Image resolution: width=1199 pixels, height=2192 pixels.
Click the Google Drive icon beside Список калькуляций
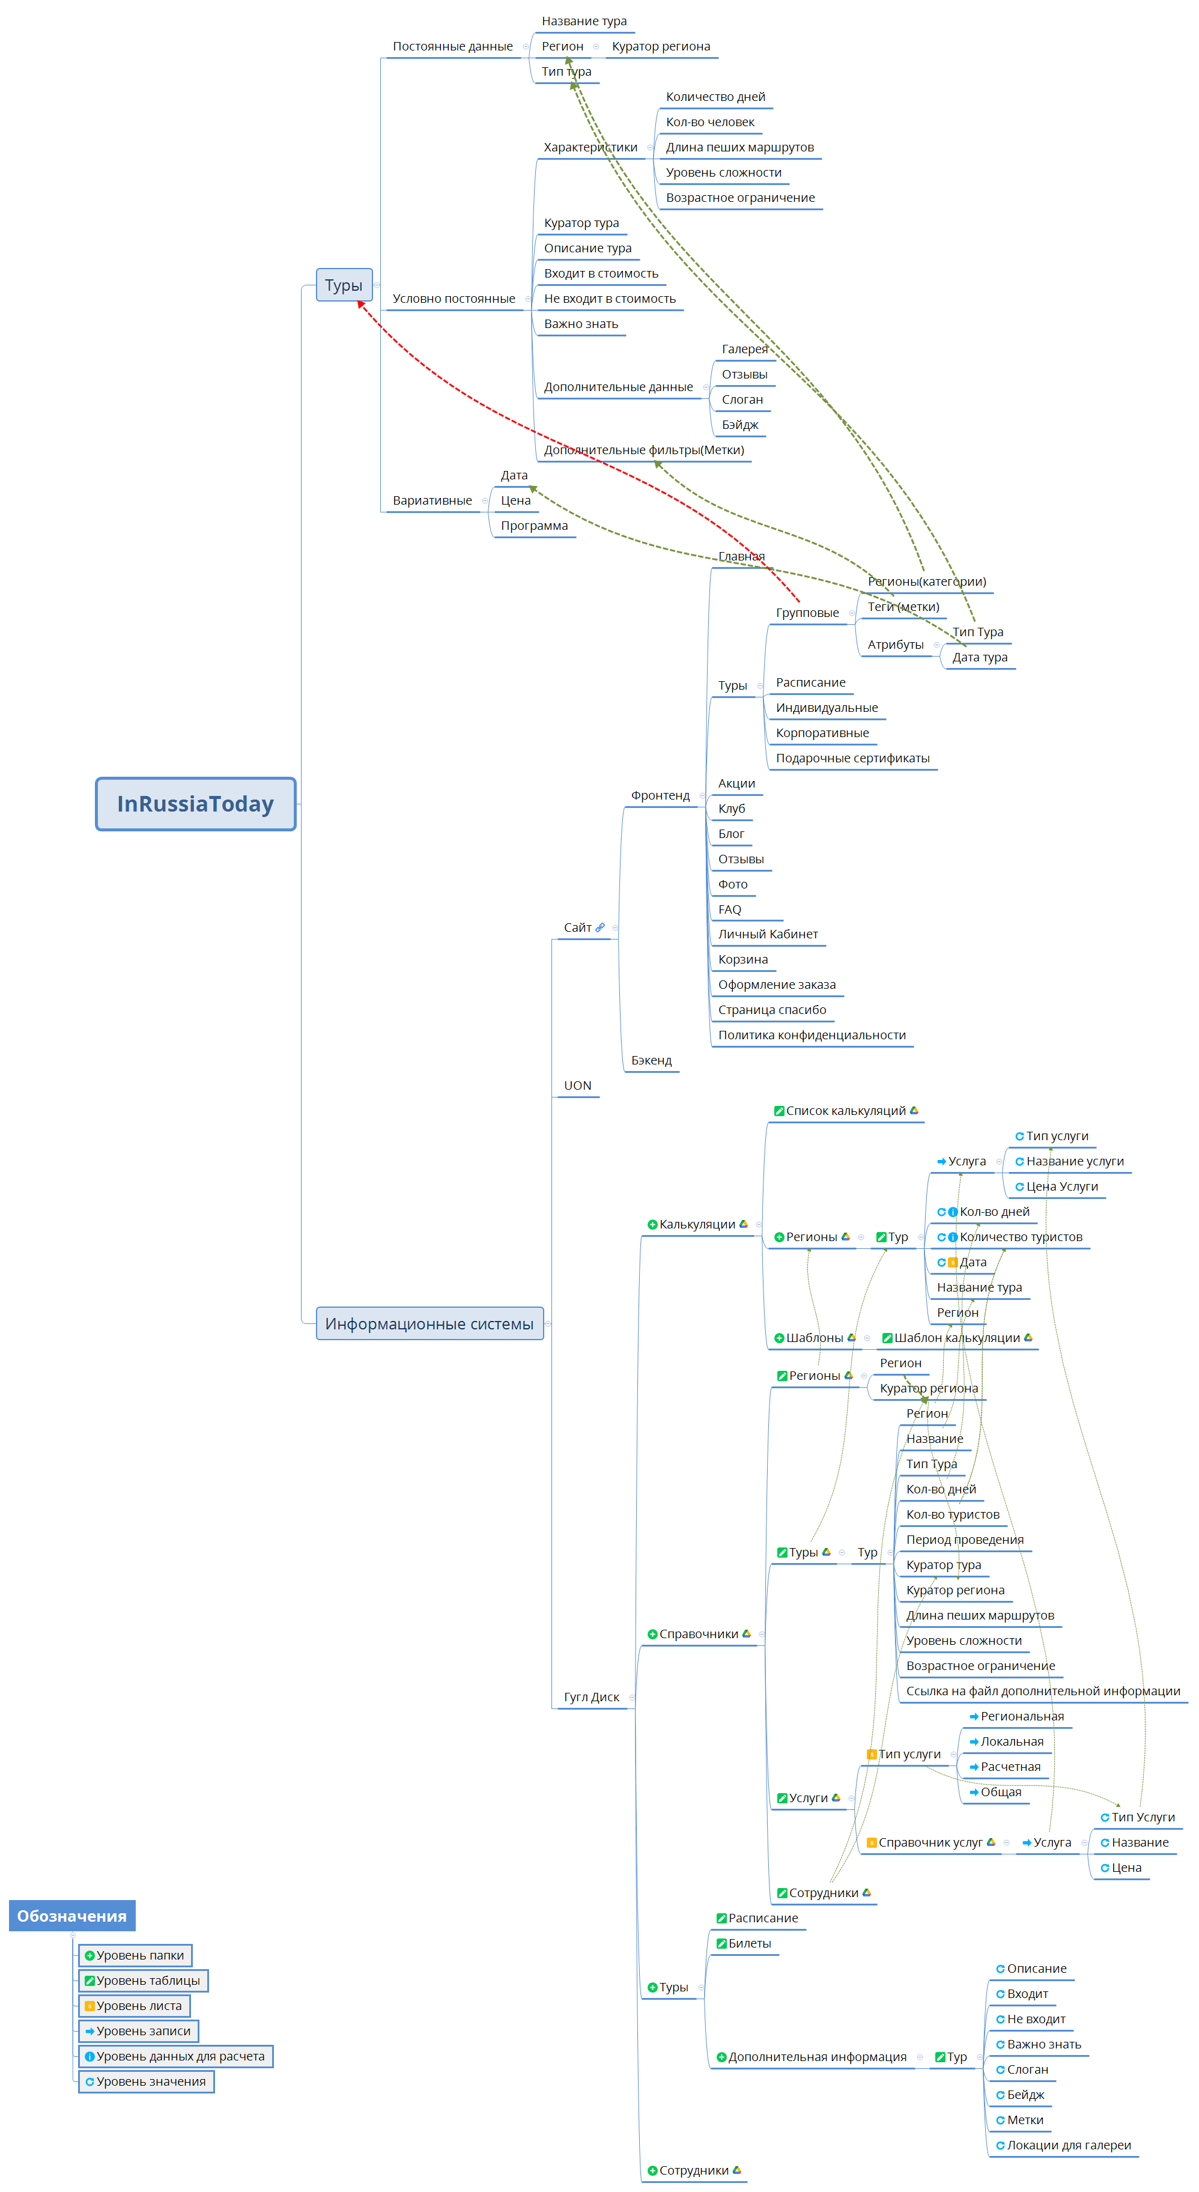pos(914,1111)
